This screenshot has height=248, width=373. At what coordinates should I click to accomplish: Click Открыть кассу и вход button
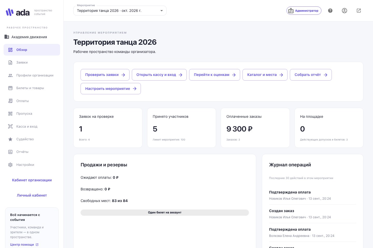tap(159, 75)
